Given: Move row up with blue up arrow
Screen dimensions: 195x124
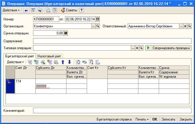Looking at the screenshot, I should pyautogui.click(x=63, y=62).
